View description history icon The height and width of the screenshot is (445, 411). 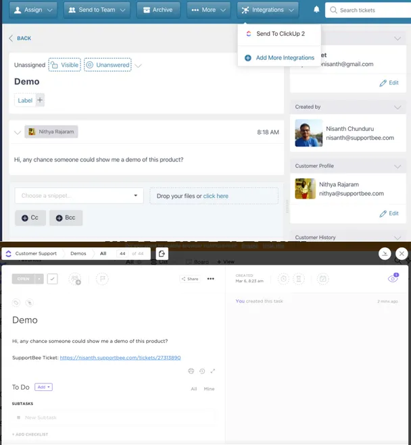coord(202,371)
